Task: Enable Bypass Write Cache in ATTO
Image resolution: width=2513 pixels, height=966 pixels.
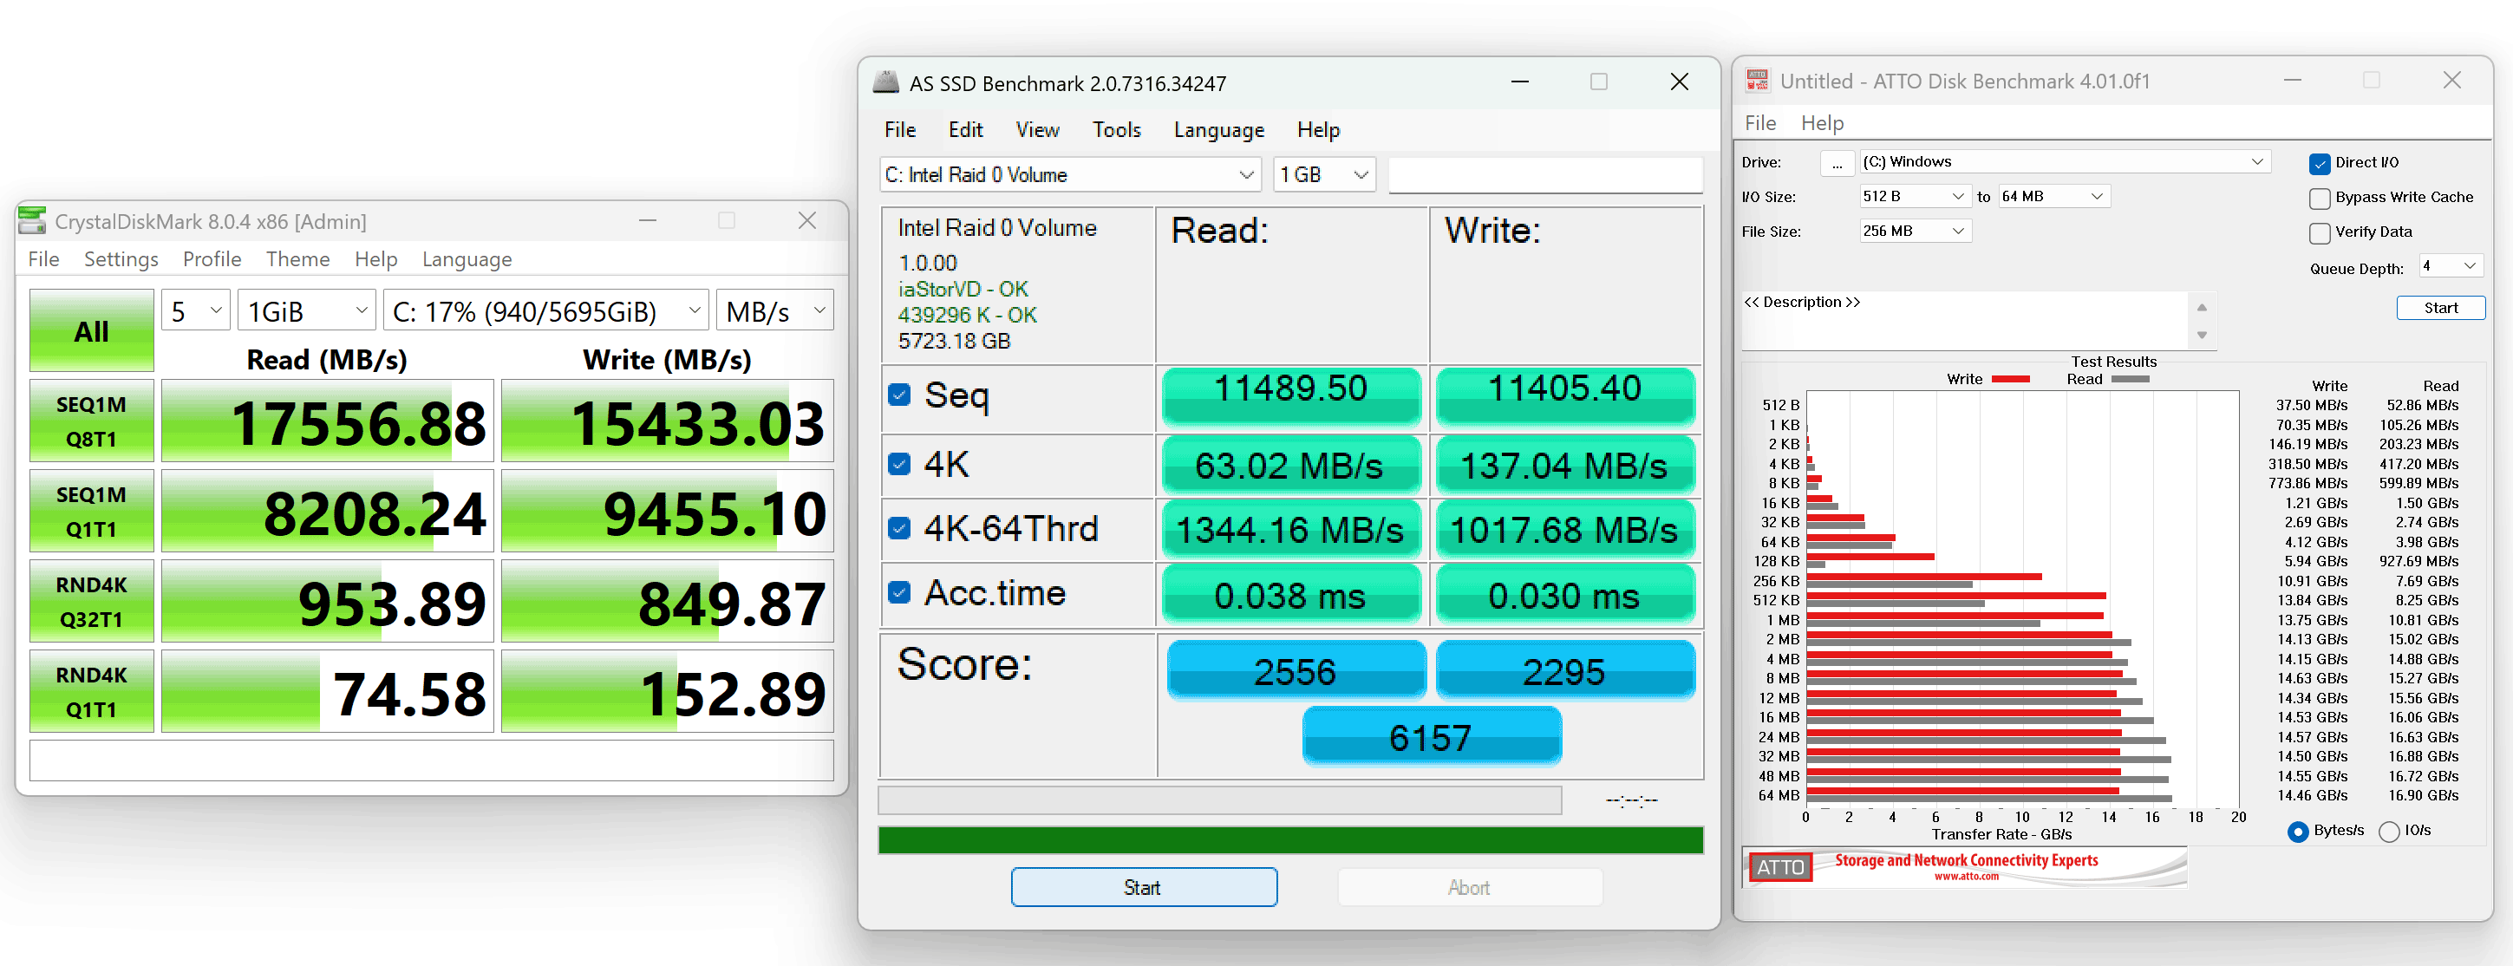Action: (2320, 198)
